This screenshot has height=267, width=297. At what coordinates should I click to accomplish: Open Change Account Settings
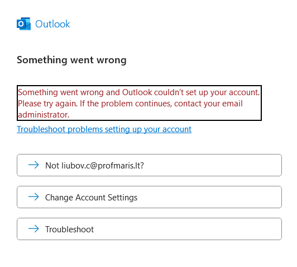coord(149,197)
